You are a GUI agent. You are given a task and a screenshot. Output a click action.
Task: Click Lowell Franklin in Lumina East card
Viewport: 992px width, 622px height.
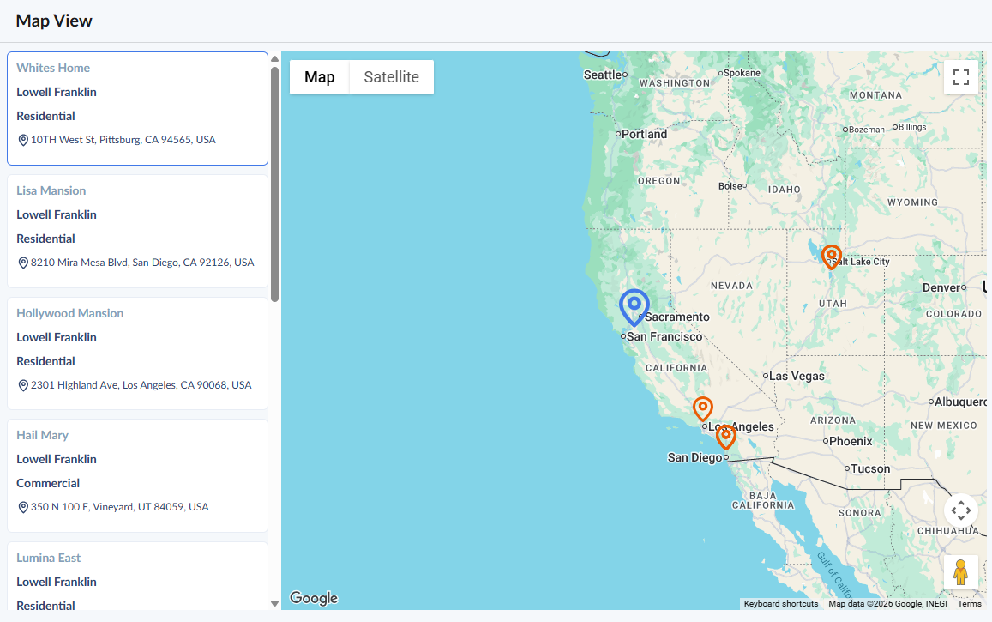(x=57, y=583)
